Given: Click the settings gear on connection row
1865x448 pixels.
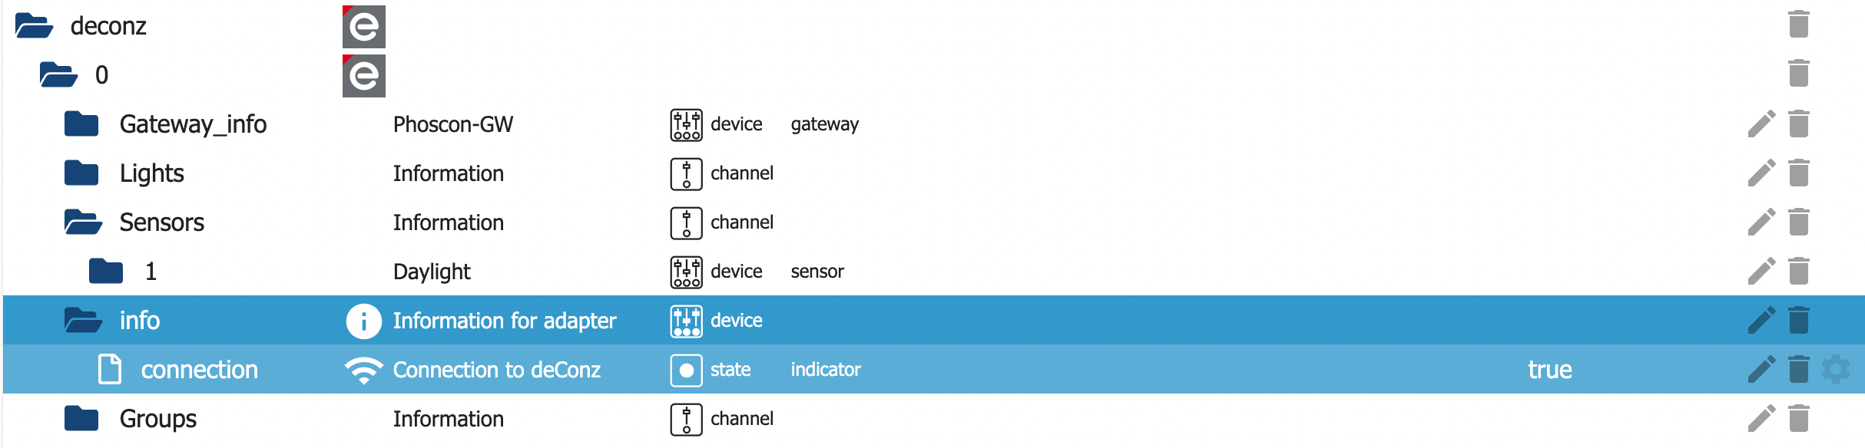Looking at the screenshot, I should (1835, 369).
